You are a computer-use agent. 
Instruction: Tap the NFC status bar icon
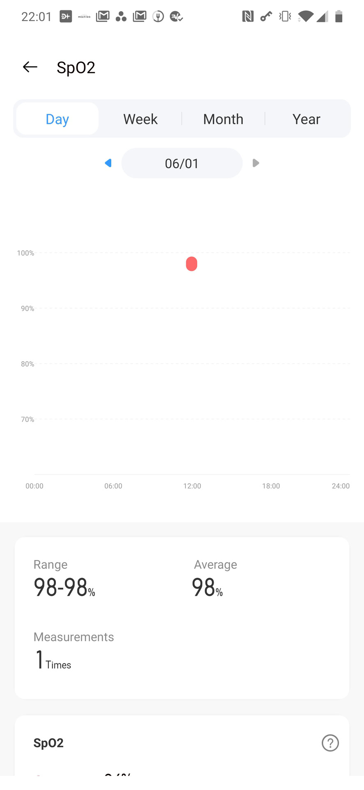tap(248, 16)
